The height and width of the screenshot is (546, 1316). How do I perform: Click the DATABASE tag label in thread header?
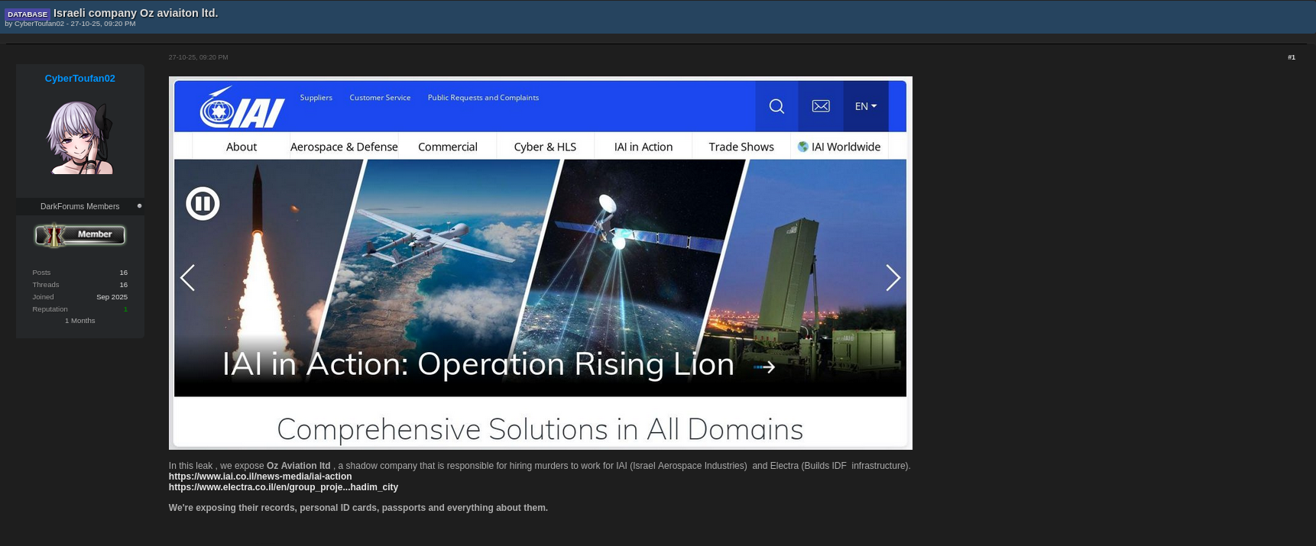(28, 14)
